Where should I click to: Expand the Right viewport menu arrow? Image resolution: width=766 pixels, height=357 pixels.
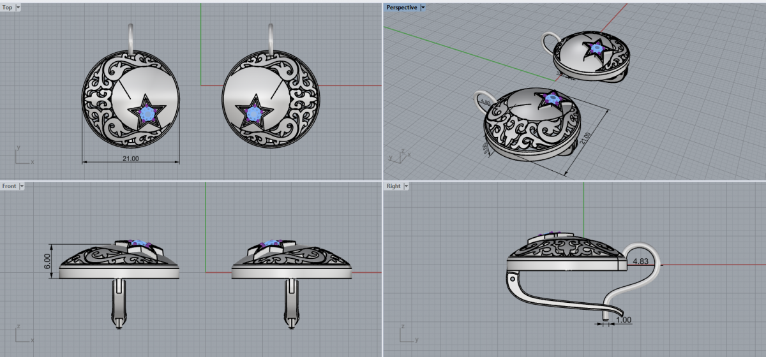click(406, 186)
